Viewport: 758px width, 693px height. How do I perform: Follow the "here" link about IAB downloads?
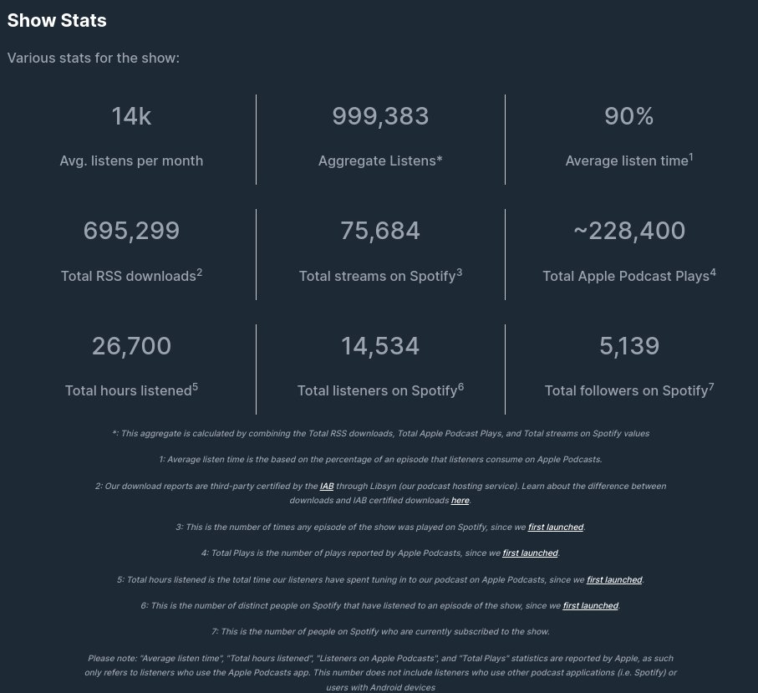(x=460, y=501)
